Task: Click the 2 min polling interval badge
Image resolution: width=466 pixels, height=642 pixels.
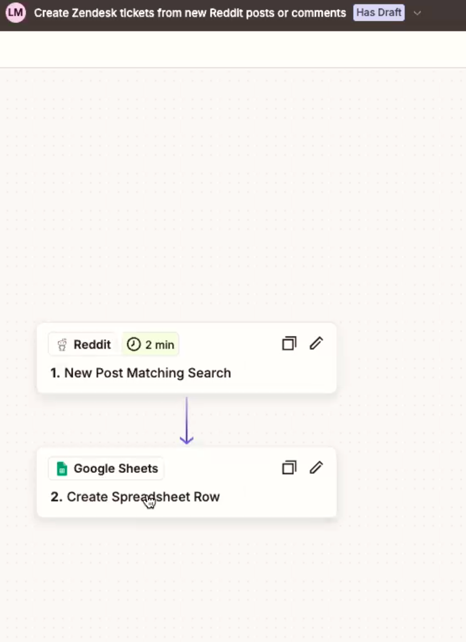Action: [x=151, y=345]
